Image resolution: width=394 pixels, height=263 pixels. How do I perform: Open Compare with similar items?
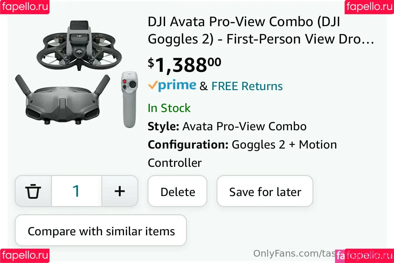point(101,231)
